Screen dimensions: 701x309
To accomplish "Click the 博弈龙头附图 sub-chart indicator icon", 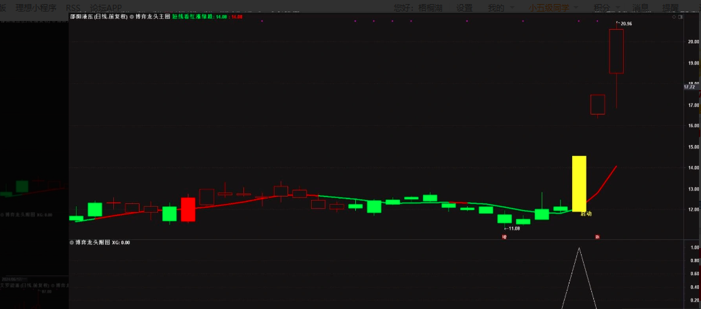I will point(72,242).
